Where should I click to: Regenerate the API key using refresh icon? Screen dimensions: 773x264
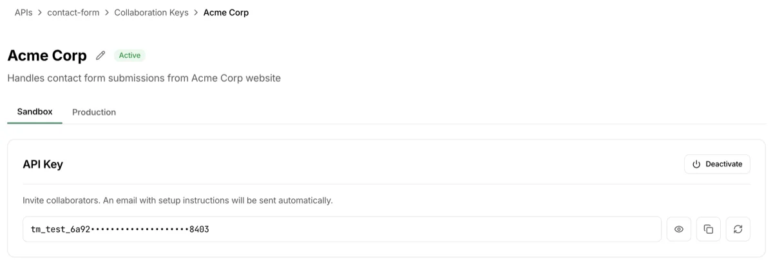pos(738,229)
